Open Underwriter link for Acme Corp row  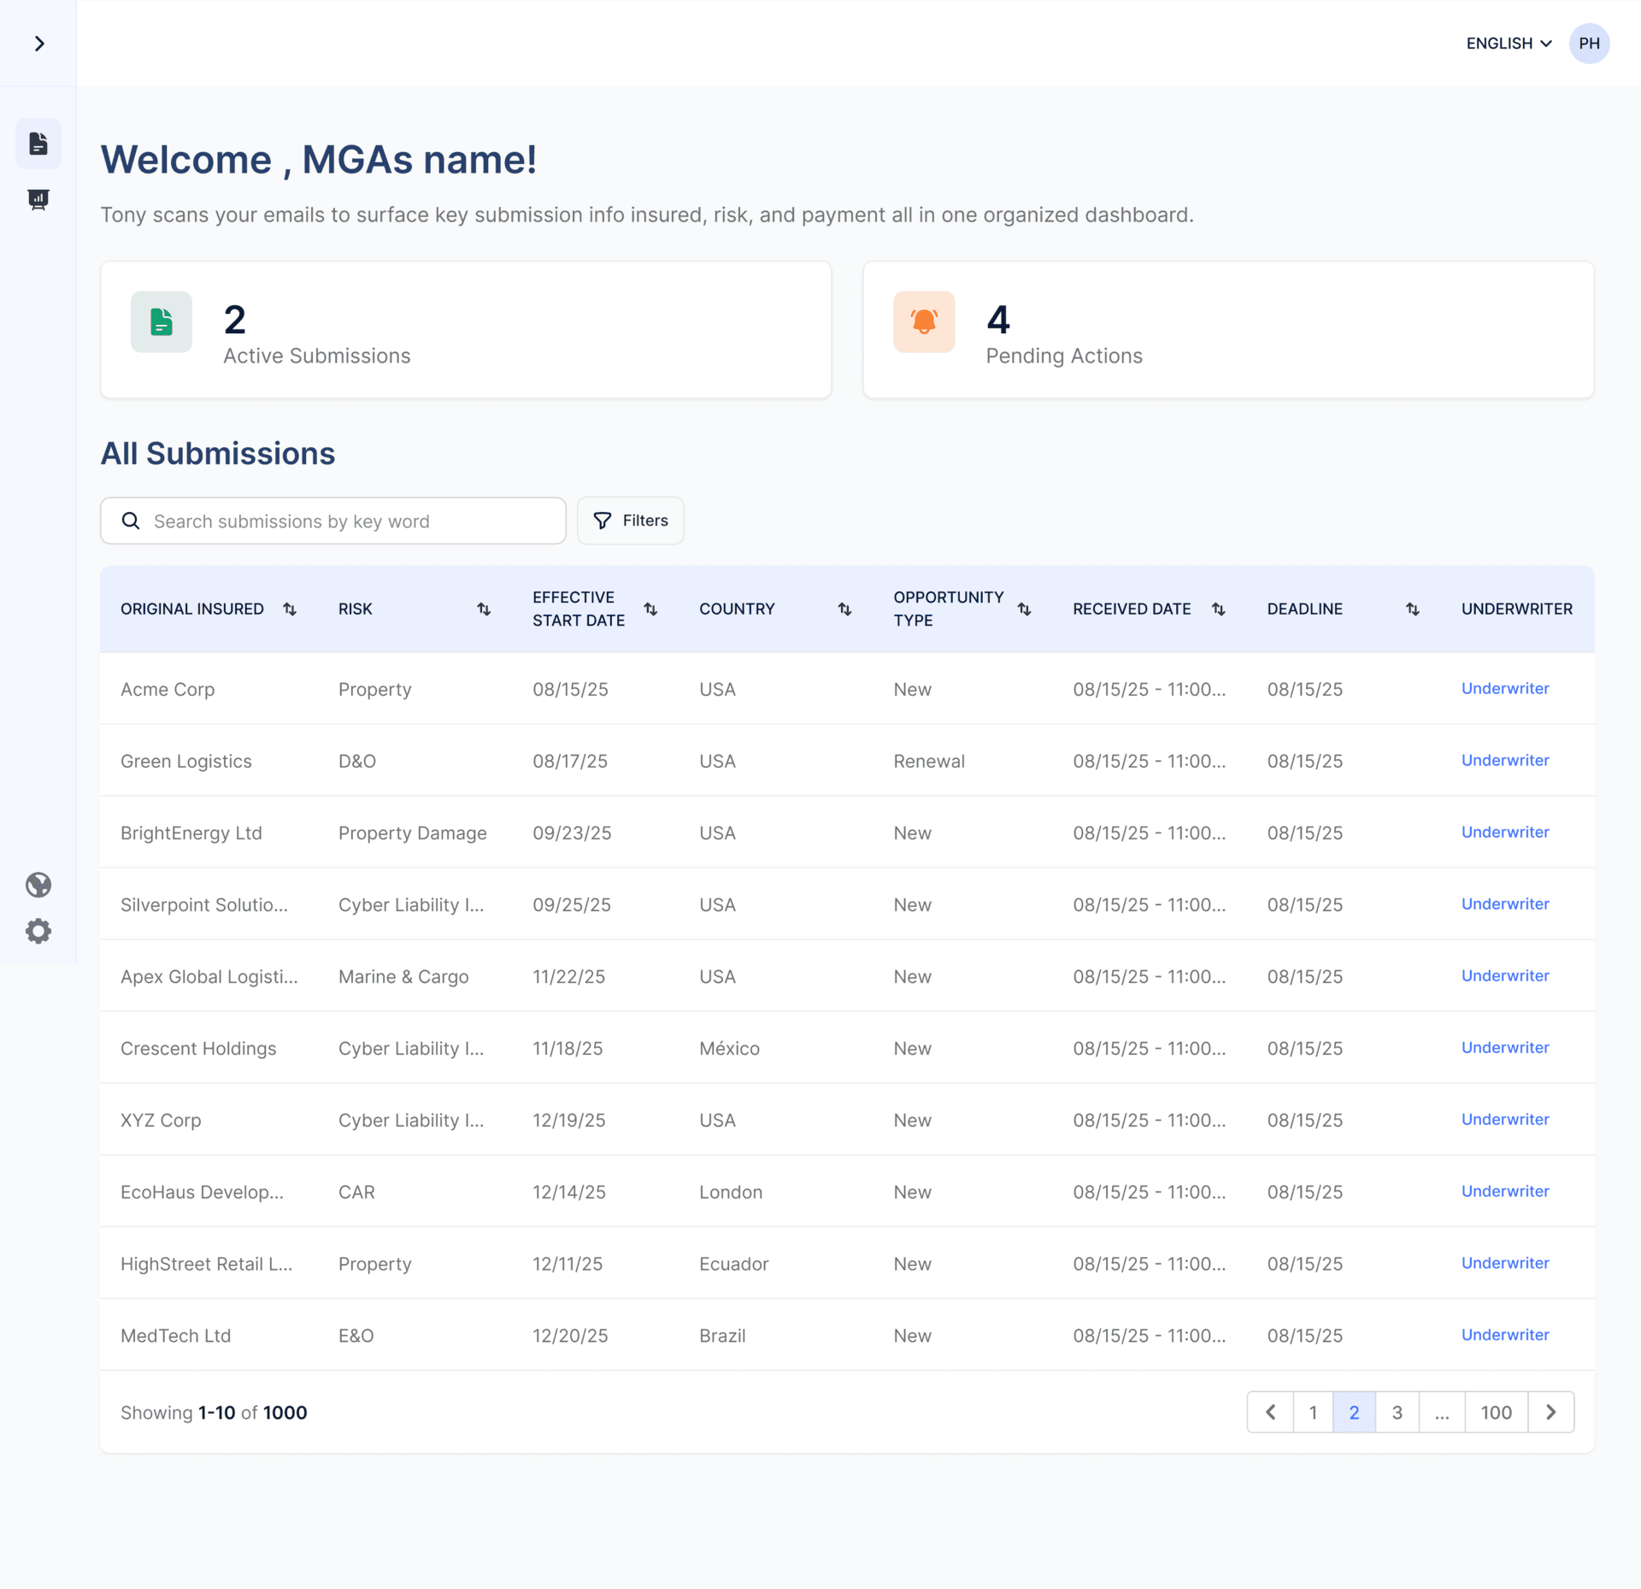[x=1505, y=689]
